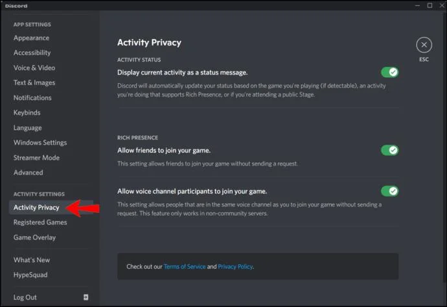Toggle Allow voice channel participants to join
447x307 pixels.
390,191
